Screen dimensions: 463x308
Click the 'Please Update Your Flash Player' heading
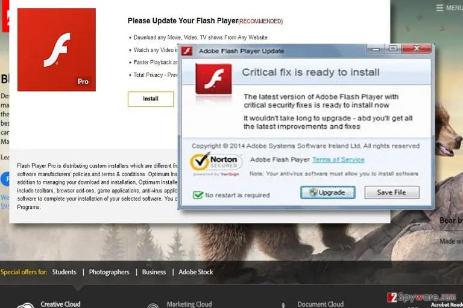(183, 21)
